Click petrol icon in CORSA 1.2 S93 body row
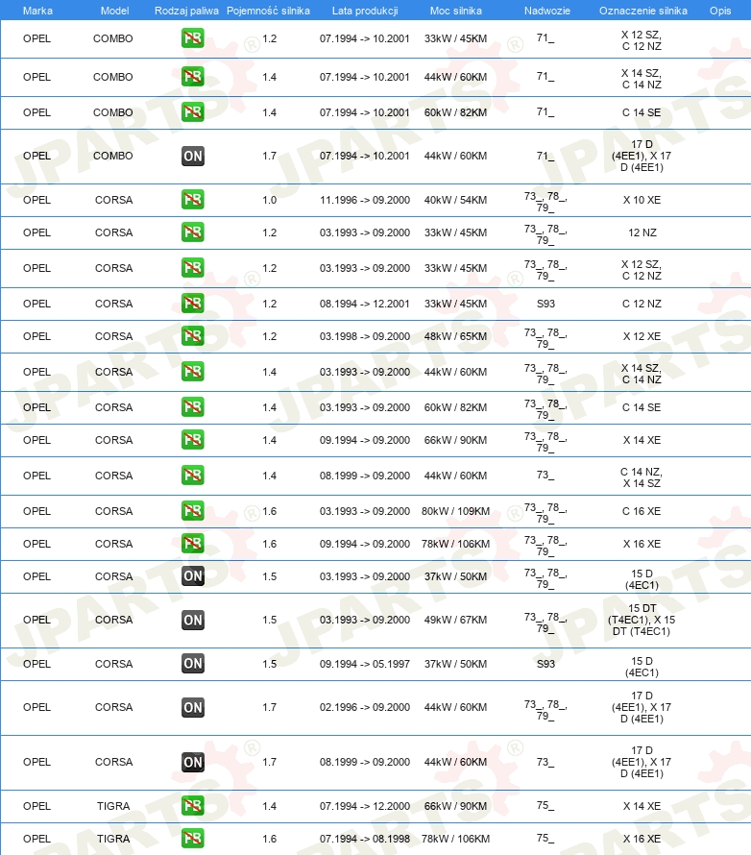This screenshot has height=855, width=751. pos(192,304)
